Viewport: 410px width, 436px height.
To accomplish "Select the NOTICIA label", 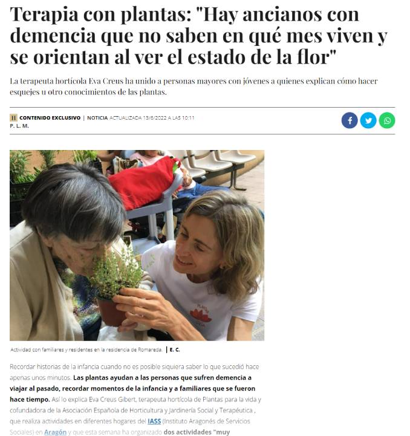I will pos(97,118).
